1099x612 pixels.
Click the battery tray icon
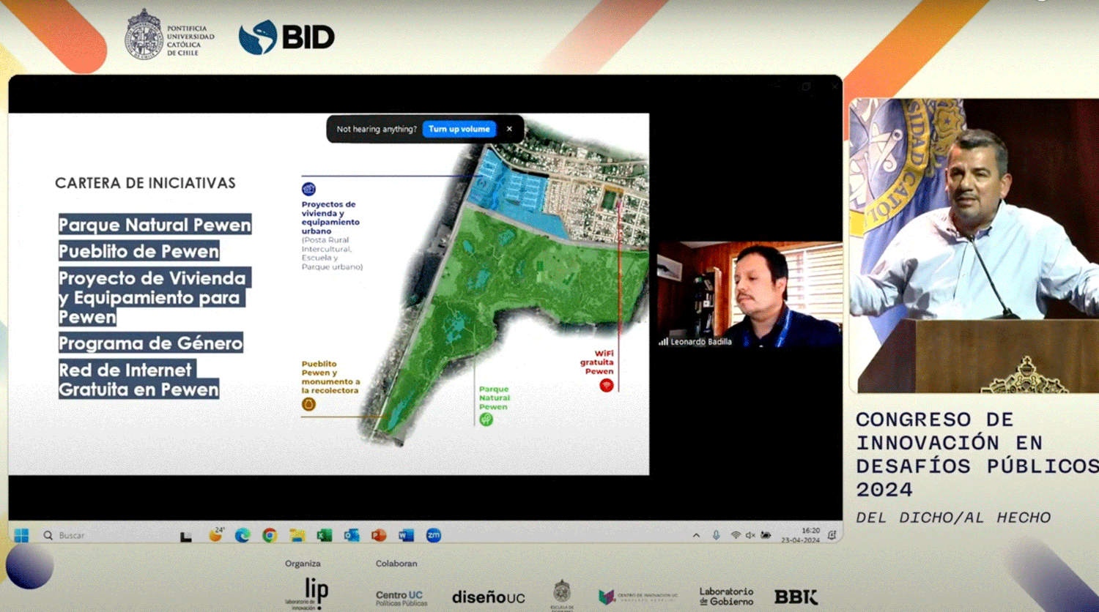(766, 536)
